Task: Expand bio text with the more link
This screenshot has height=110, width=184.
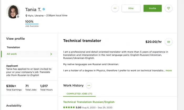Action: (169, 71)
